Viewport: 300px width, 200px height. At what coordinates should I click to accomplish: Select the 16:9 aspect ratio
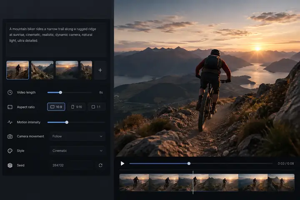[x=56, y=107]
